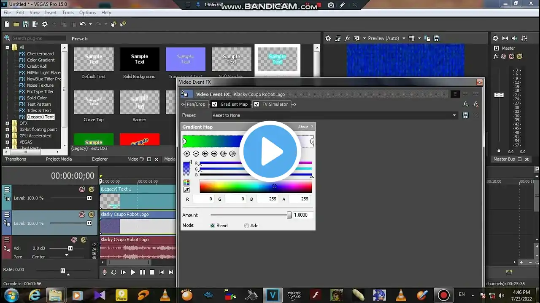Click the Save project toolbar icon
This screenshot has width=540, height=303.
click(x=26, y=24)
